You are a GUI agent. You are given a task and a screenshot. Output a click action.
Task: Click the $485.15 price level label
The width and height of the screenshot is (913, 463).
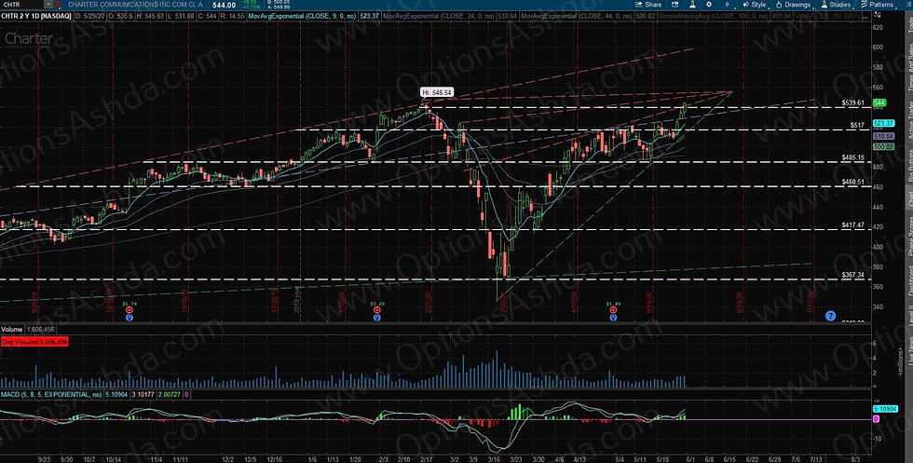(x=852, y=157)
